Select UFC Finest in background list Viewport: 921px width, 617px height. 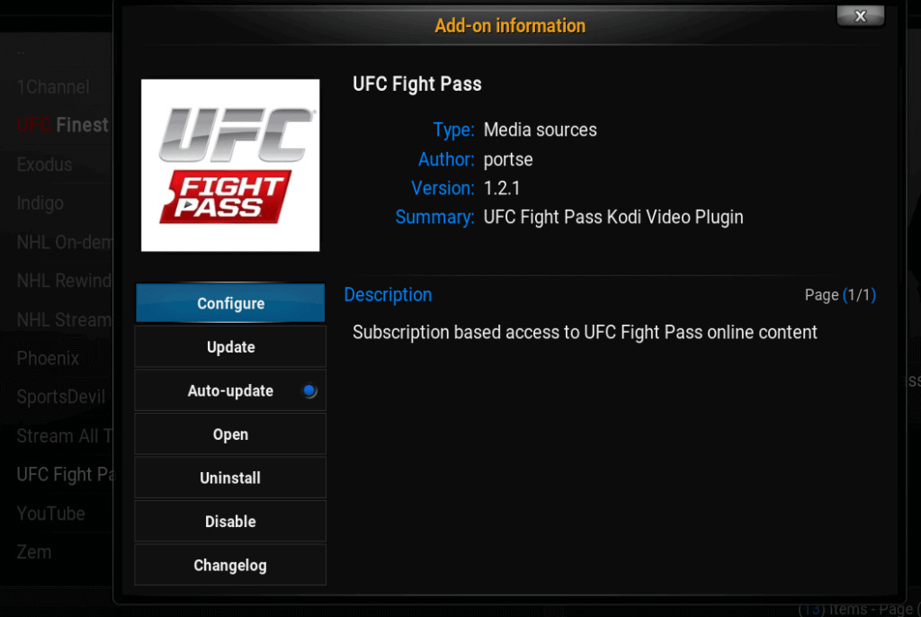[x=62, y=125]
